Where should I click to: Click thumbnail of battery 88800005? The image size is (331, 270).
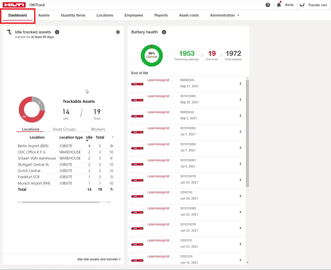[137, 84]
